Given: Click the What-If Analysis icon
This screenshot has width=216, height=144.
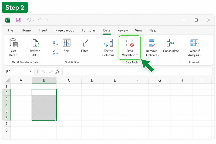Looking at the screenshot, I should point(194,43).
